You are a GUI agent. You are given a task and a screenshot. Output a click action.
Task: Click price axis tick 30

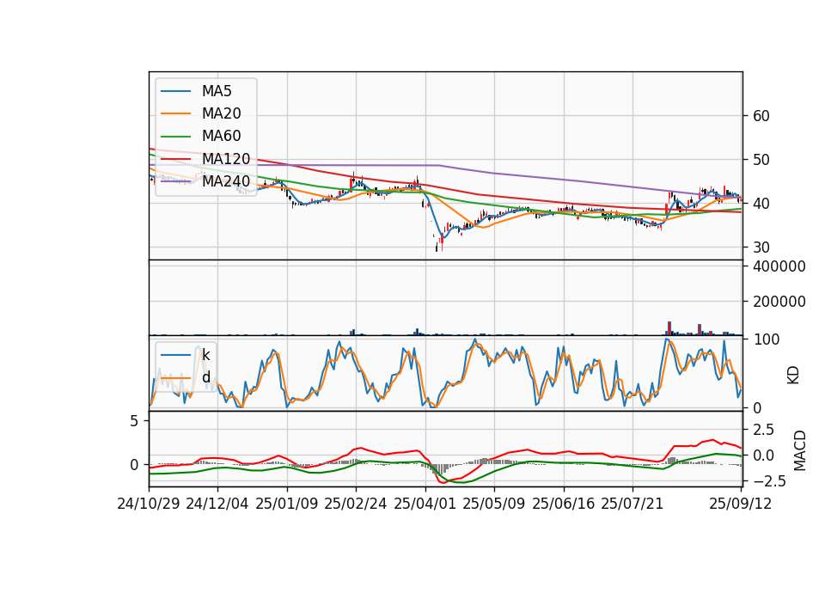click(761, 247)
